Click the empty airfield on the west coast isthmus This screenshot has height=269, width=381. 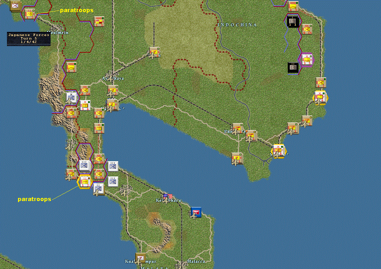pyautogui.click(x=69, y=147)
